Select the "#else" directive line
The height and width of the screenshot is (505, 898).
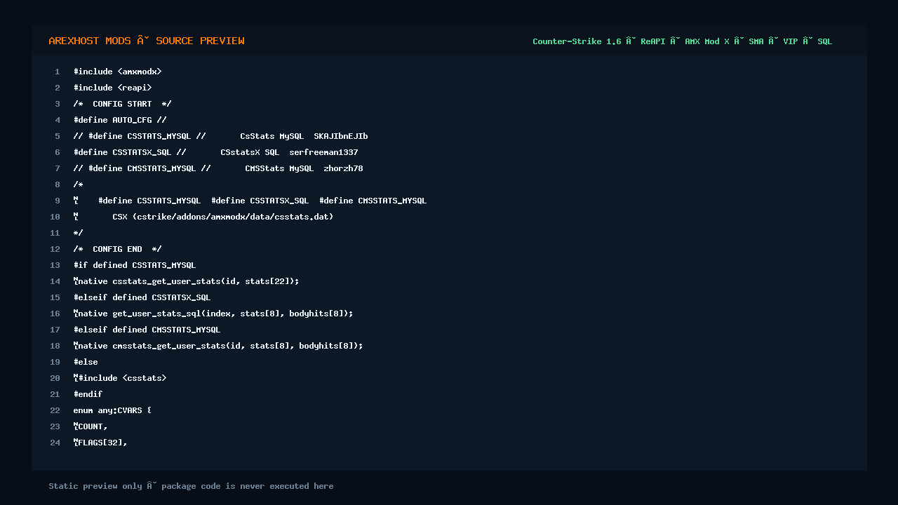pyautogui.click(x=86, y=362)
